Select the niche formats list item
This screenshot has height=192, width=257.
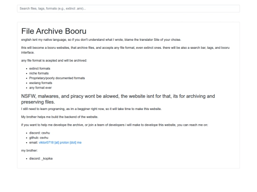[x=39, y=73]
